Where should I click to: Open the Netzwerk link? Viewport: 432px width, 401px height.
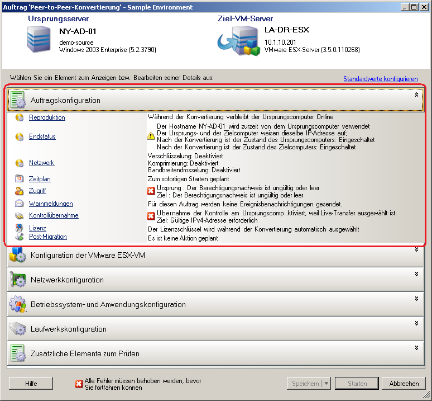pyautogui.click(x=42, y=163)
